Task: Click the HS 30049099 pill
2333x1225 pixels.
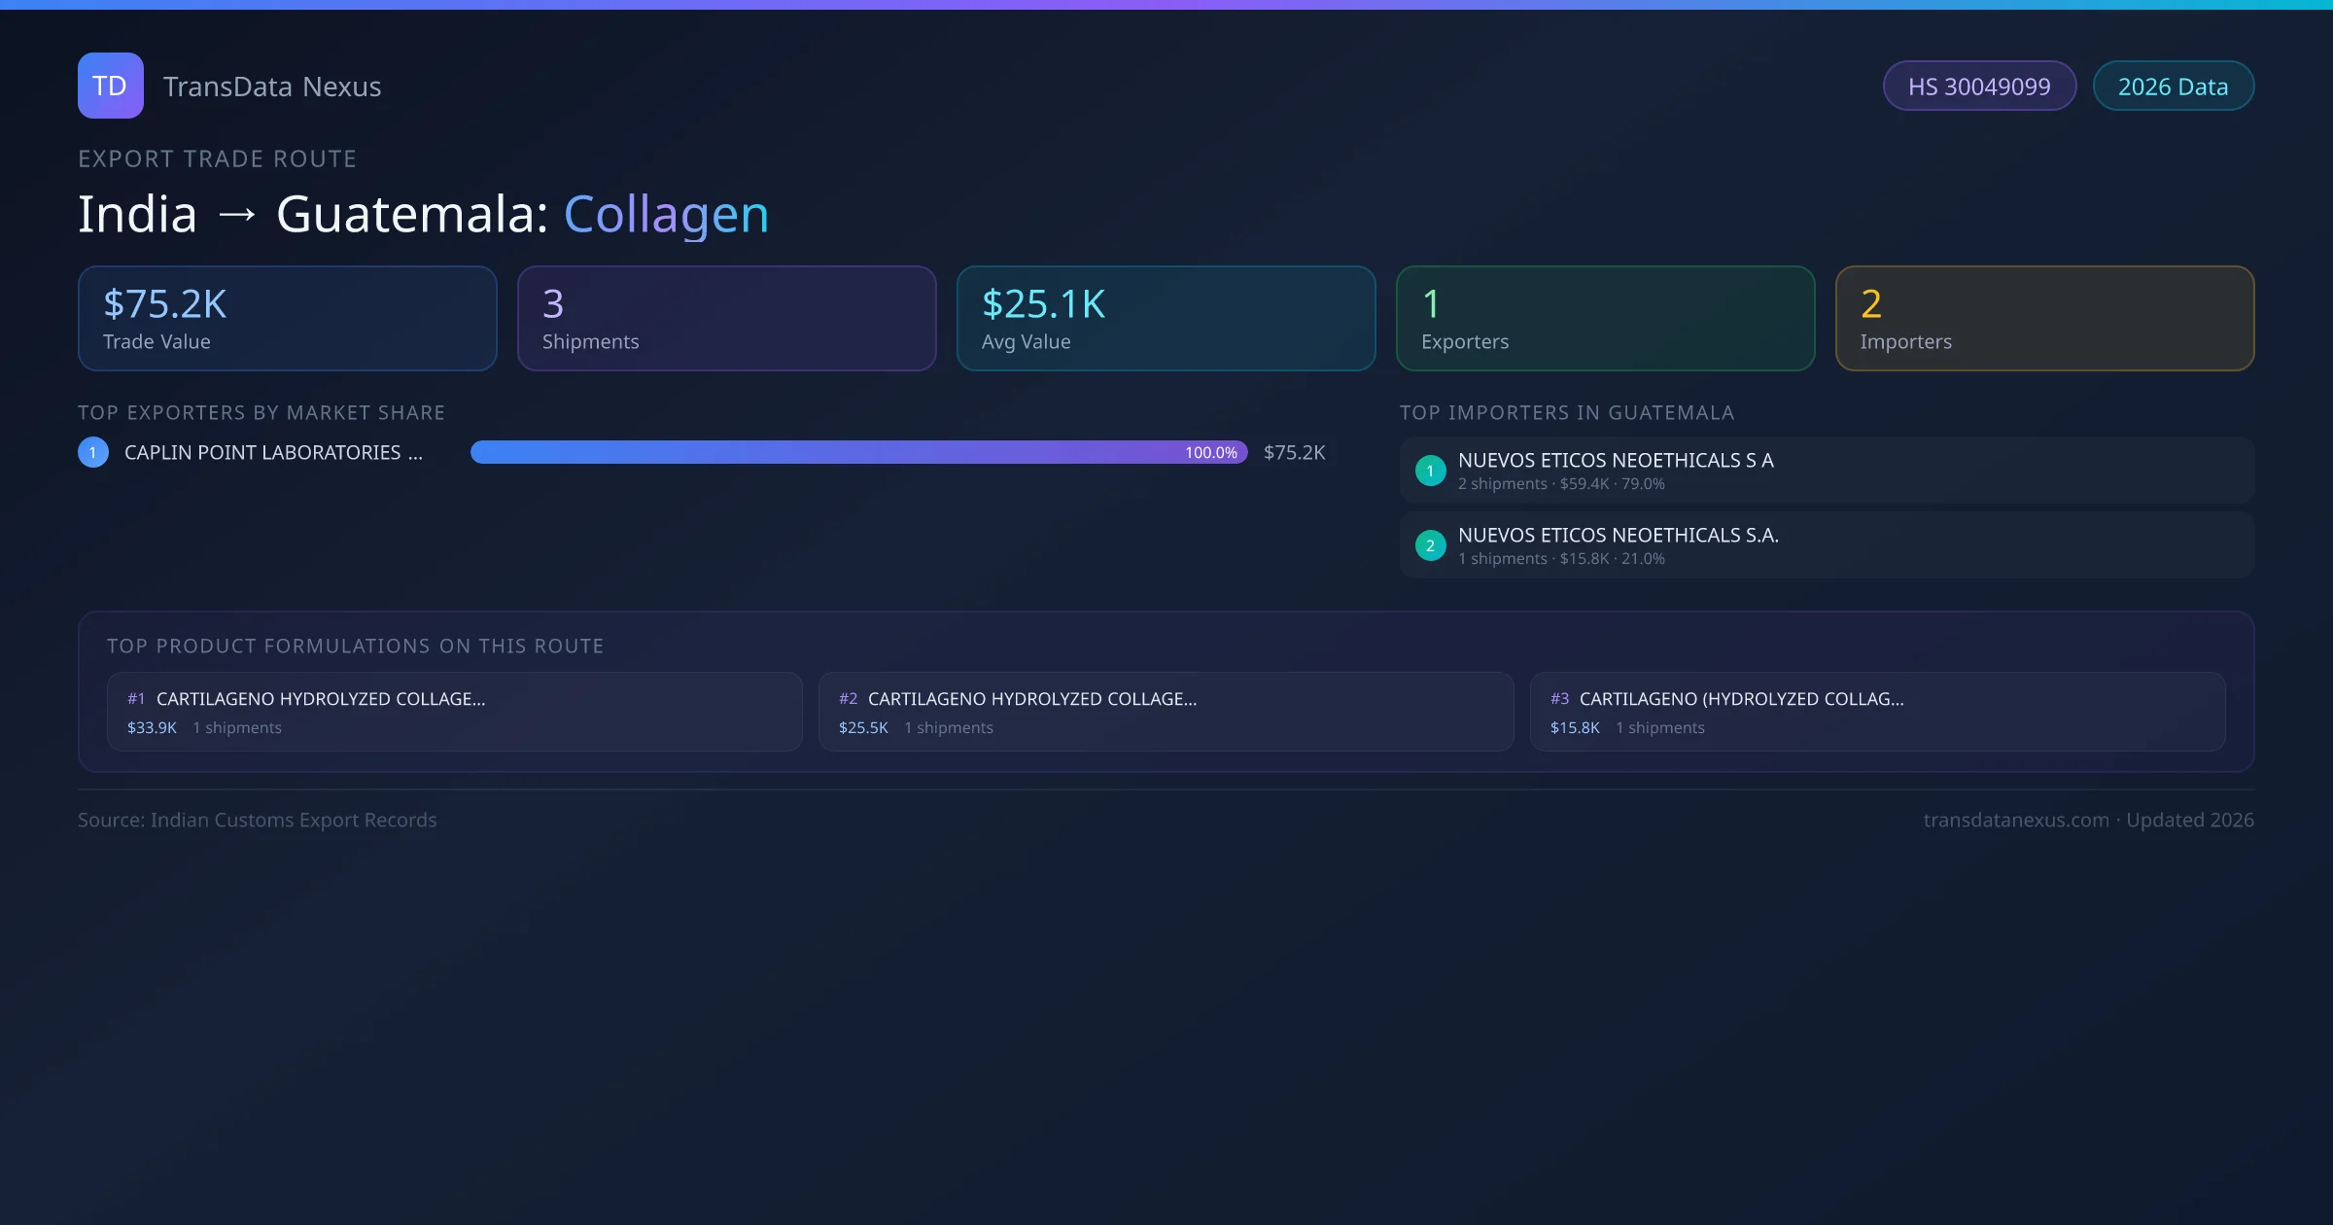Action: (1978, 87)
